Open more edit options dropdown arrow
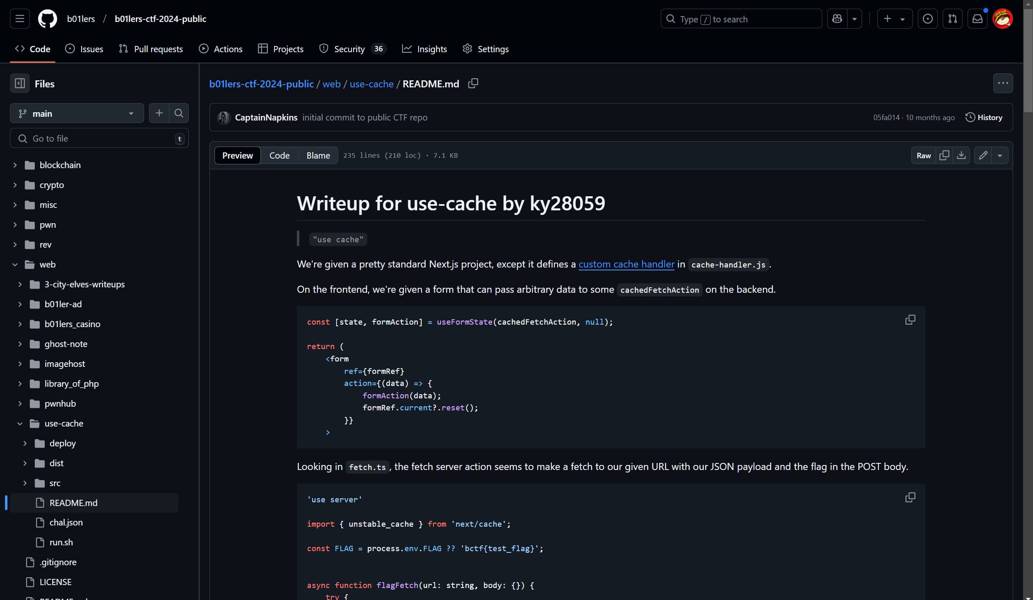 [1000, 155]
